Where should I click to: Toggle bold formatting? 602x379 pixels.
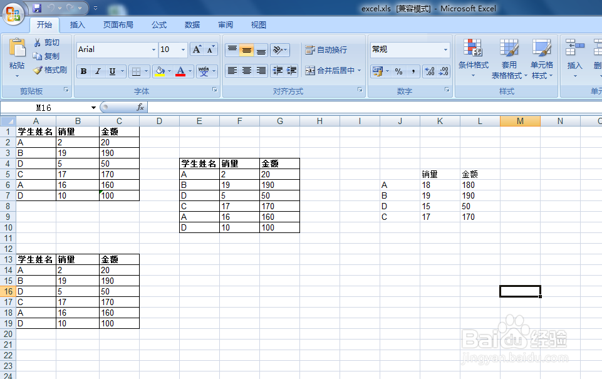pos(83,71)
